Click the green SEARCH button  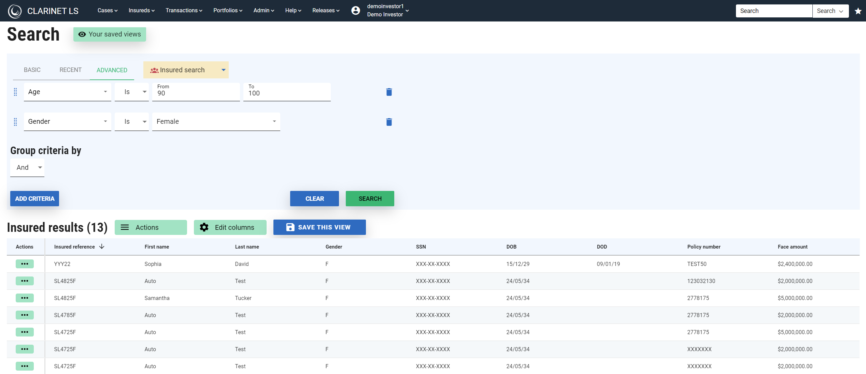pyautogui.click(x=370, y=199)
